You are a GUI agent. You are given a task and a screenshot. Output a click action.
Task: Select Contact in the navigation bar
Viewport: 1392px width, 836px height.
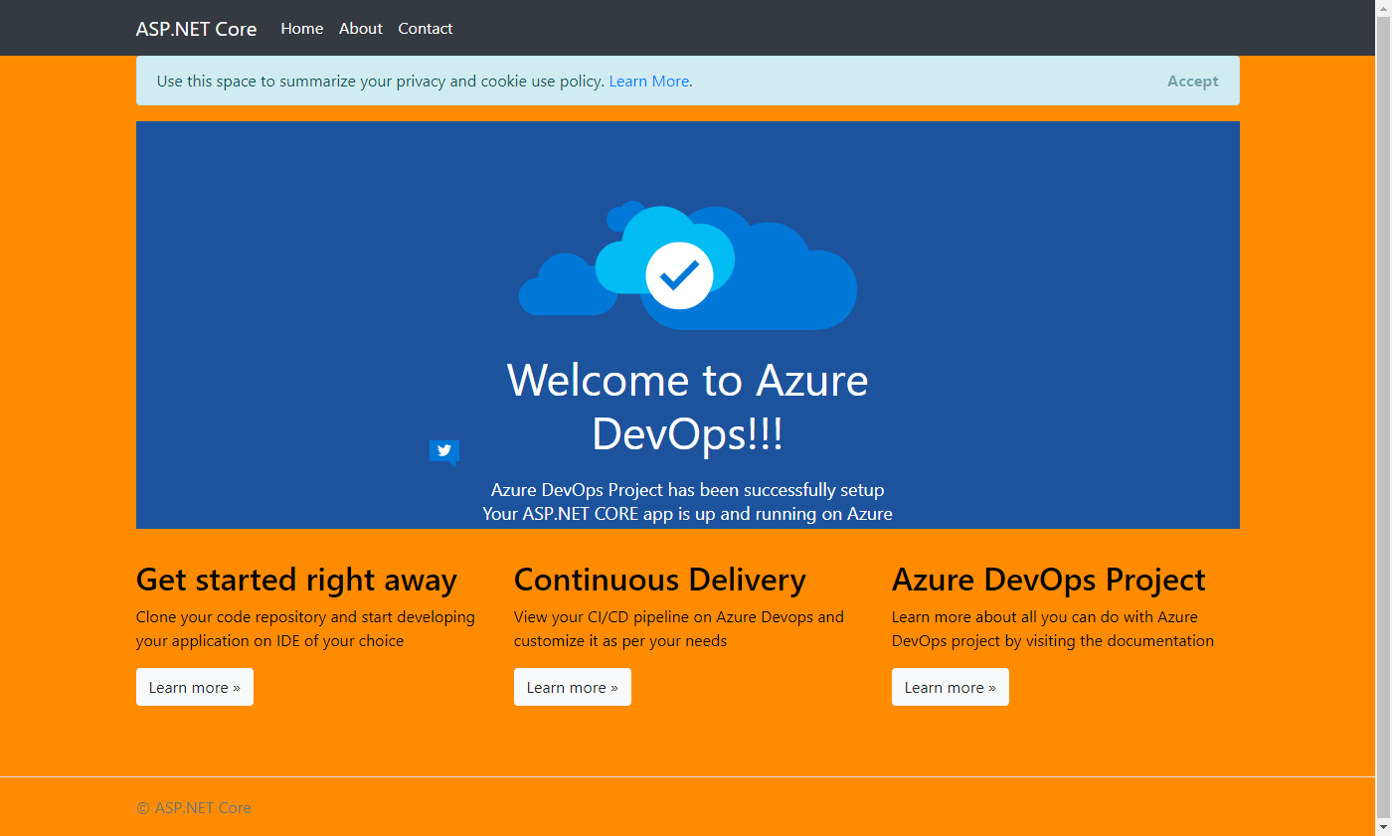[425, 29]
